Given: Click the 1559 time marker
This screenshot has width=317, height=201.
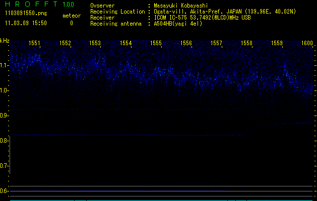Looking at the screenshot, I should (x=277, y=43).
